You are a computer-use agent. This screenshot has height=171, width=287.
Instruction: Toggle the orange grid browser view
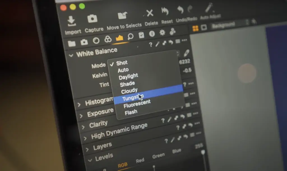(x=195, y=28)
